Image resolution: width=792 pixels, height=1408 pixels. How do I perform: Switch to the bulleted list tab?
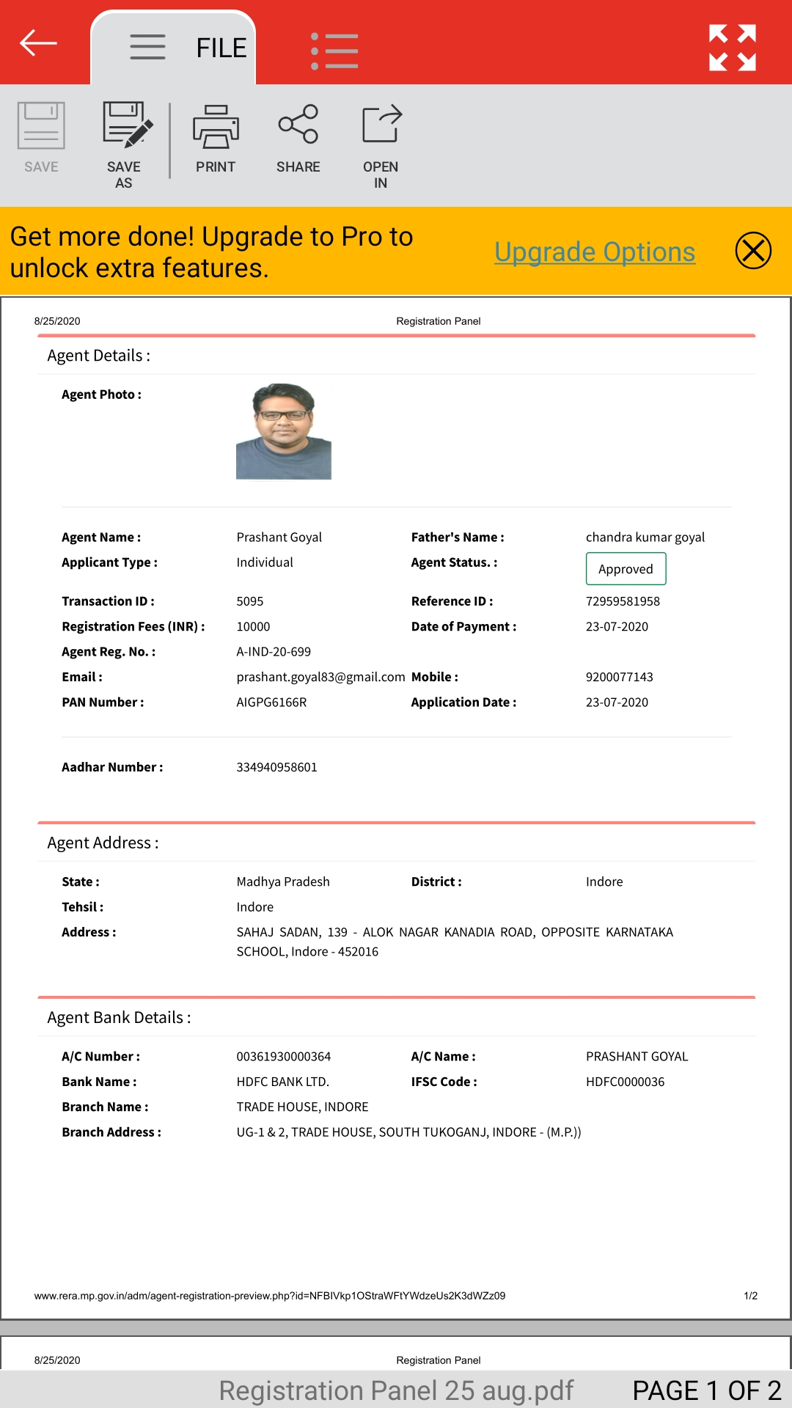click(334, 51)
